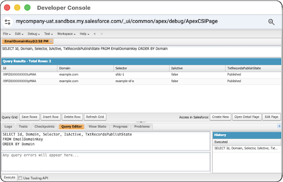The width and height of the screenshot is (283, 182).
Task: Click the example.com cell in sfdc-1 row
Action: pyautogui.click(x=85, y=74)
